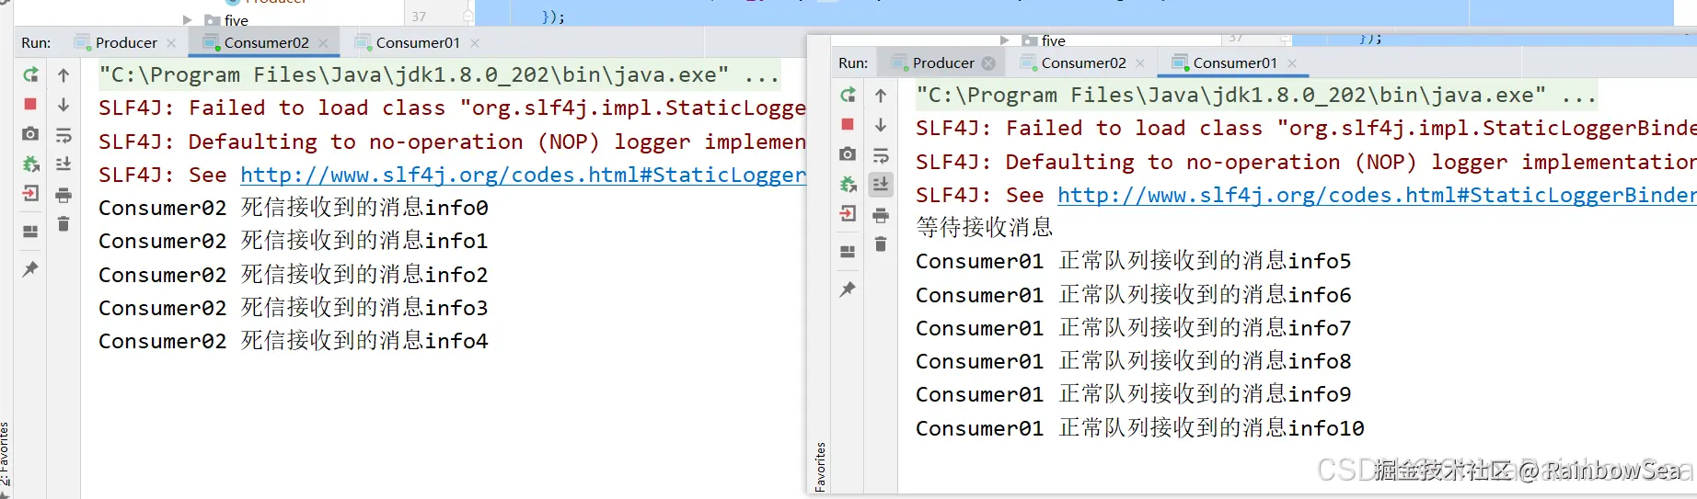Rerun Consumer01 in the right Run window
The width and height of the screenshot is (1697, 499).
coord(848,95)
